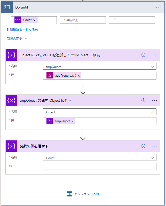Click title tmpObject の値を Object に代入
166x206 pixels.
(x=46, y=100)
